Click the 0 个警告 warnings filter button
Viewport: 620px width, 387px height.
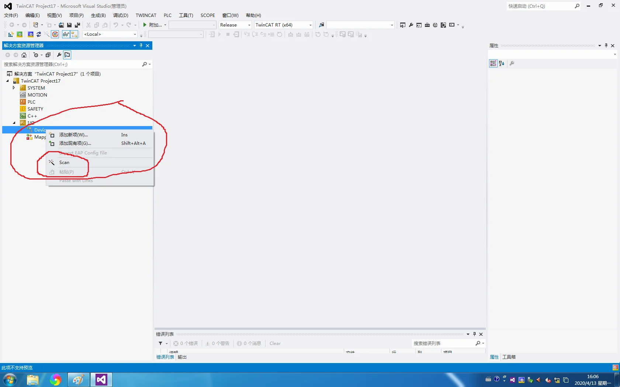pos(218,344)
